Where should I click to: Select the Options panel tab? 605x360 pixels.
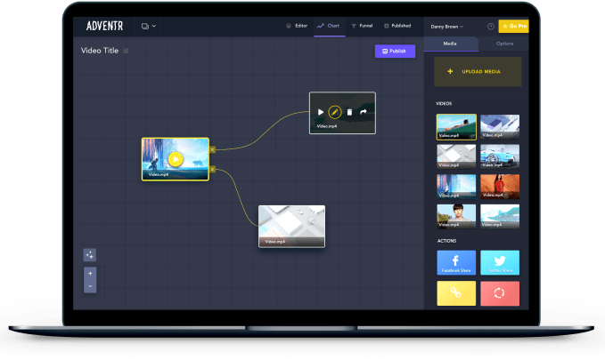tap(504, 44)
